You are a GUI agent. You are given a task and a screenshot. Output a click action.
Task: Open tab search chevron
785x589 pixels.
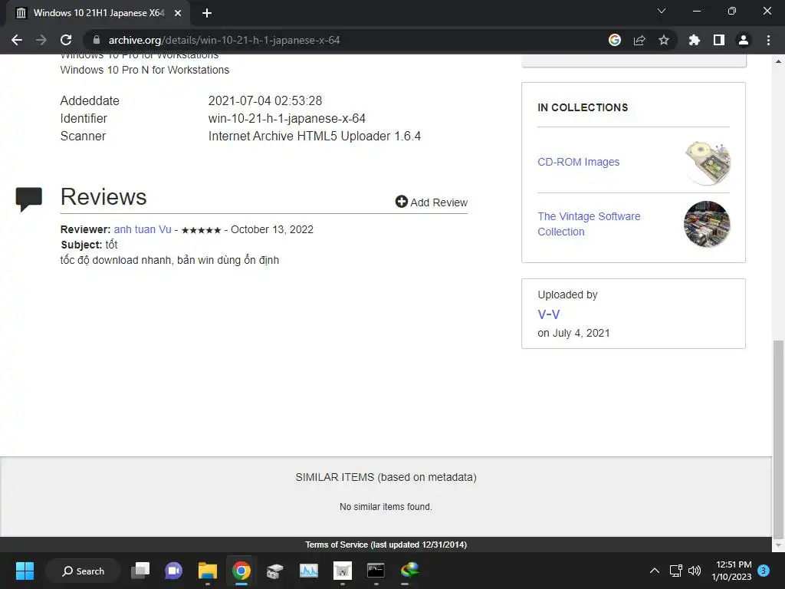click(662, 11)
